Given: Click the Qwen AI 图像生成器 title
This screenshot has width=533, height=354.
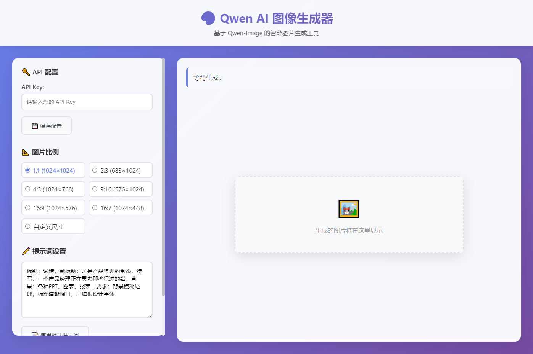Looking at the screenshot, I should [x=277, y=18].
